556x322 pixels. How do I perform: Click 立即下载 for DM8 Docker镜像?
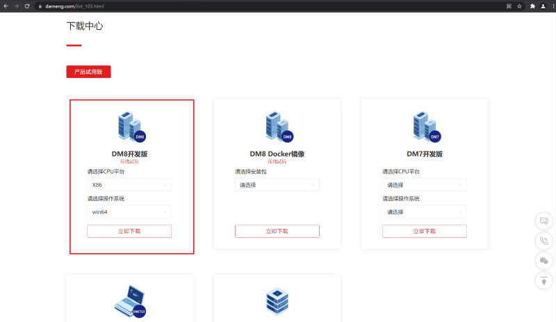click(277, 231)
